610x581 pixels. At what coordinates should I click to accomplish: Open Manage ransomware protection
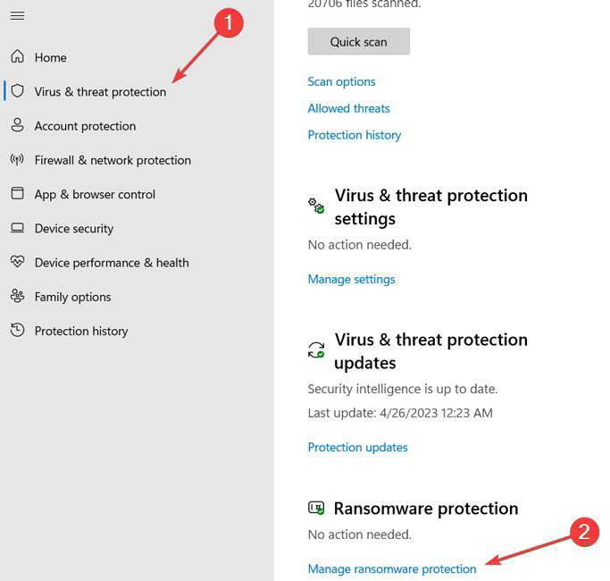pyautogui.click(x=392, y=568)
